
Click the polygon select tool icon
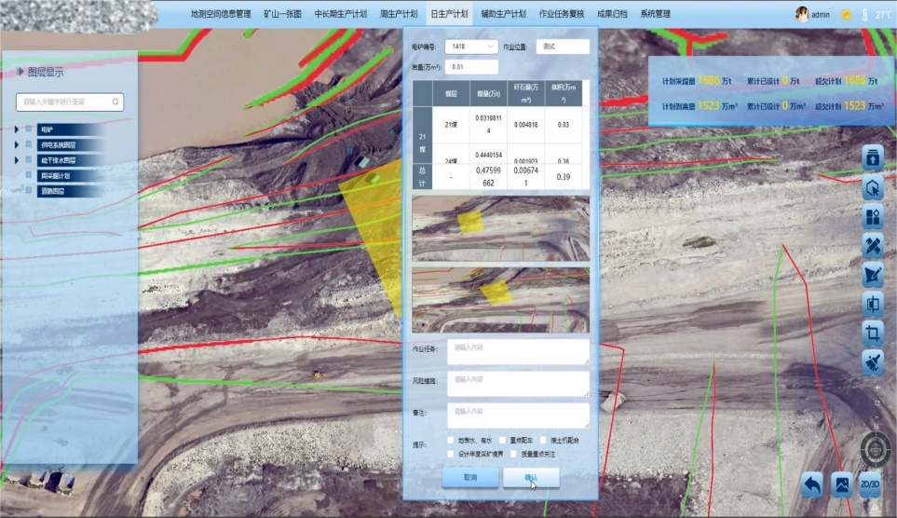tap(873, 187)
